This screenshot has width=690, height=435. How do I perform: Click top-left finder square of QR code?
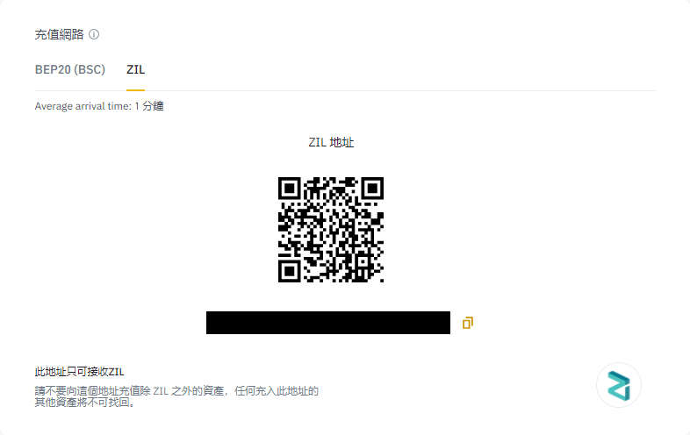[x=289, y=189]
